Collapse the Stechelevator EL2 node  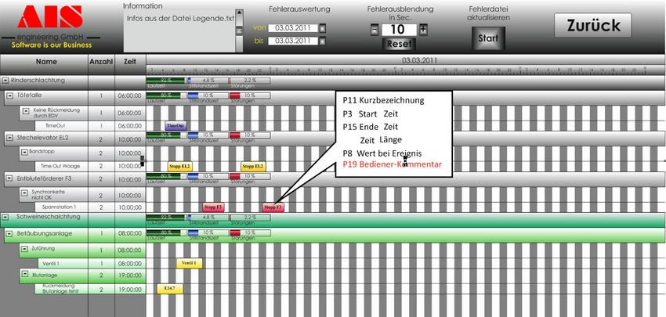click(x=11, y=138)
